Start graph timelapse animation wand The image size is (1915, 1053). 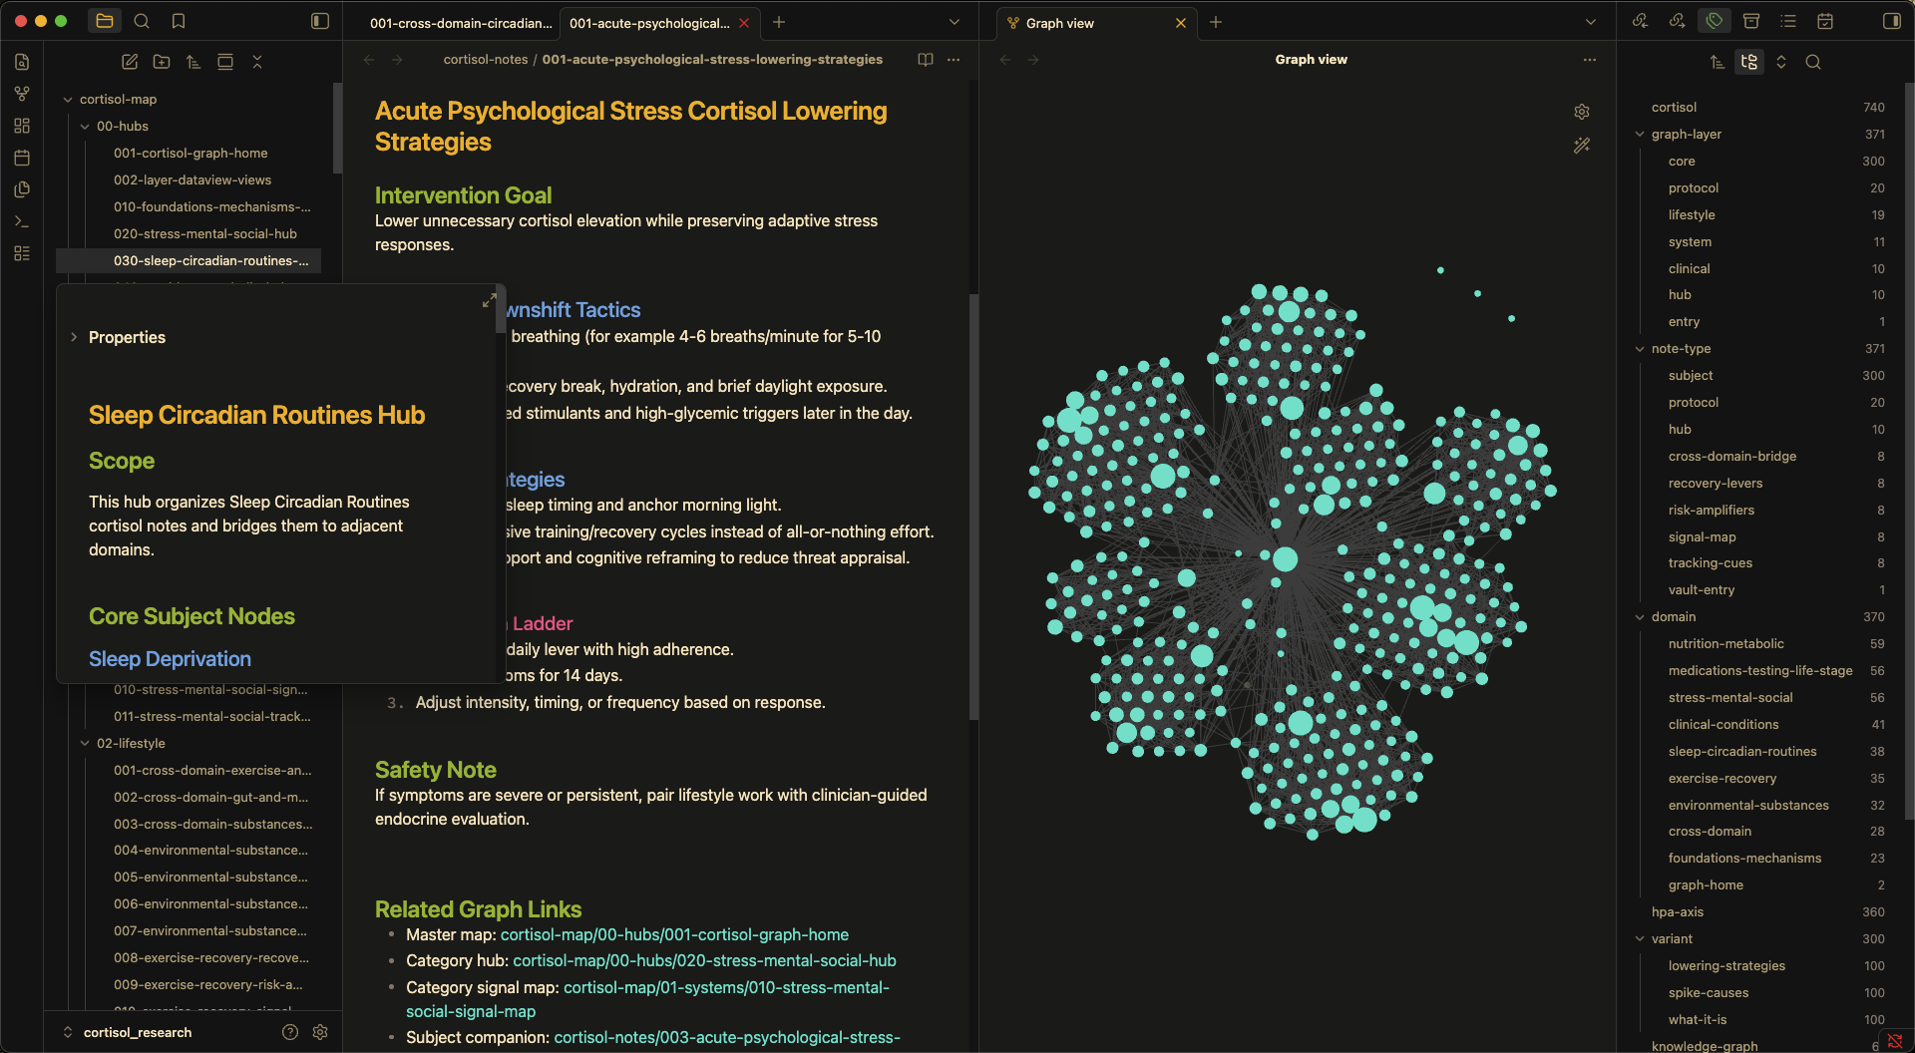[1582, 146]
